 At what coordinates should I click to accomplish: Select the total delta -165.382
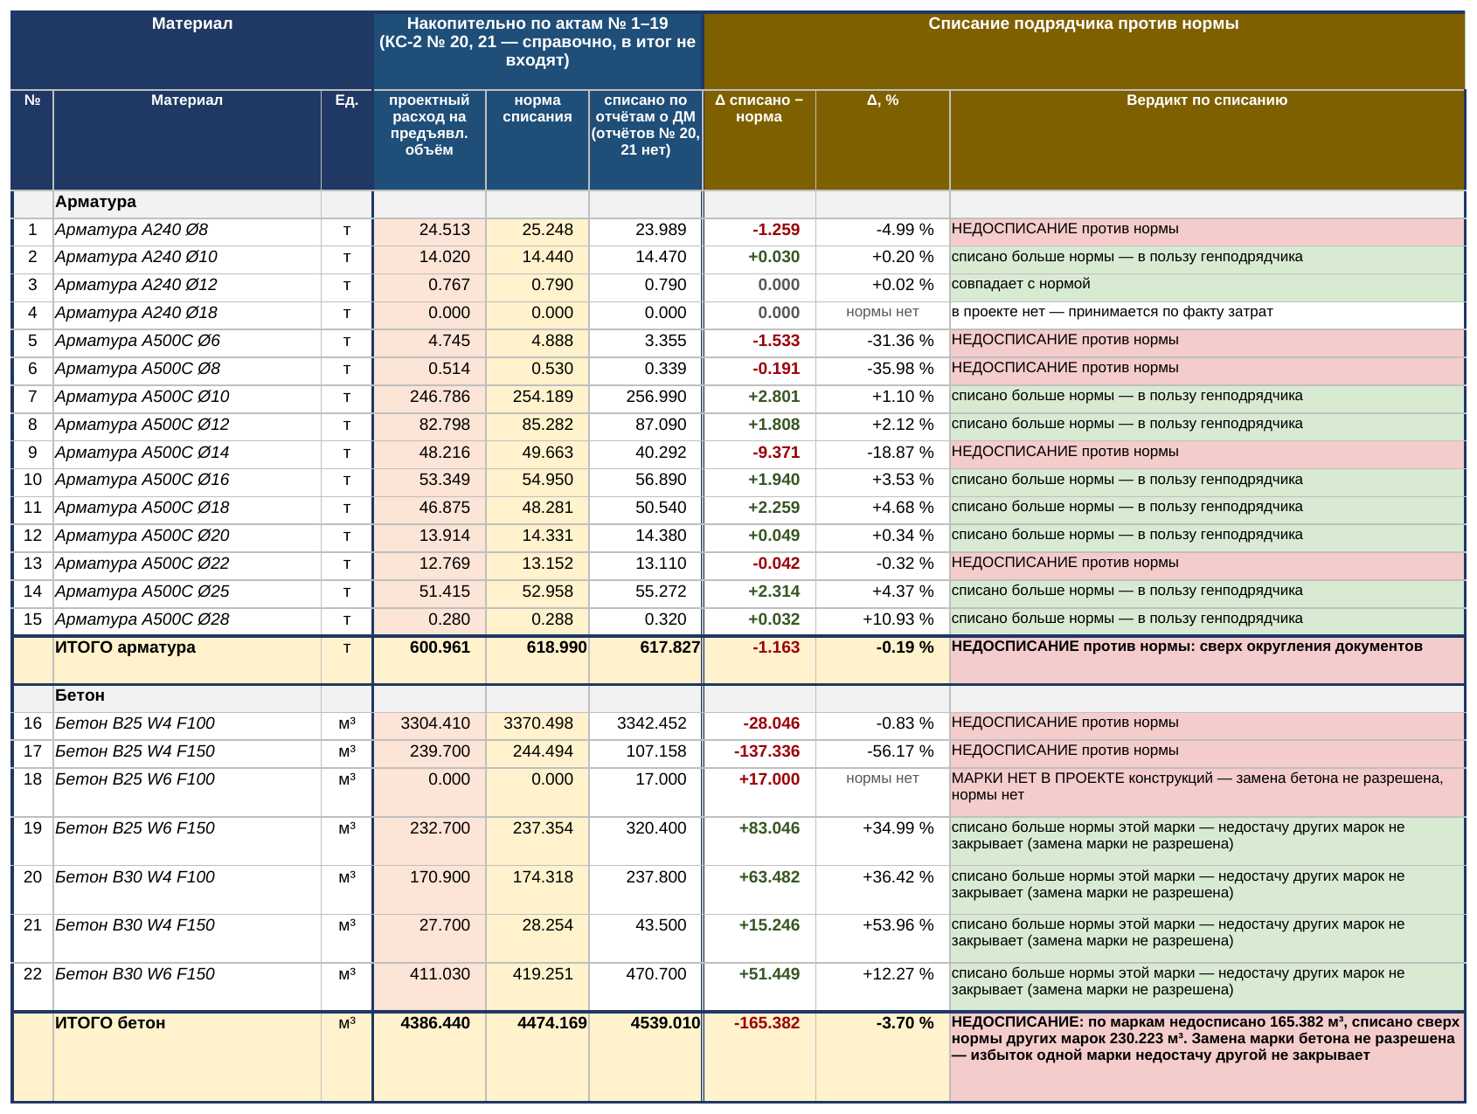click(x=759, y=1056)
